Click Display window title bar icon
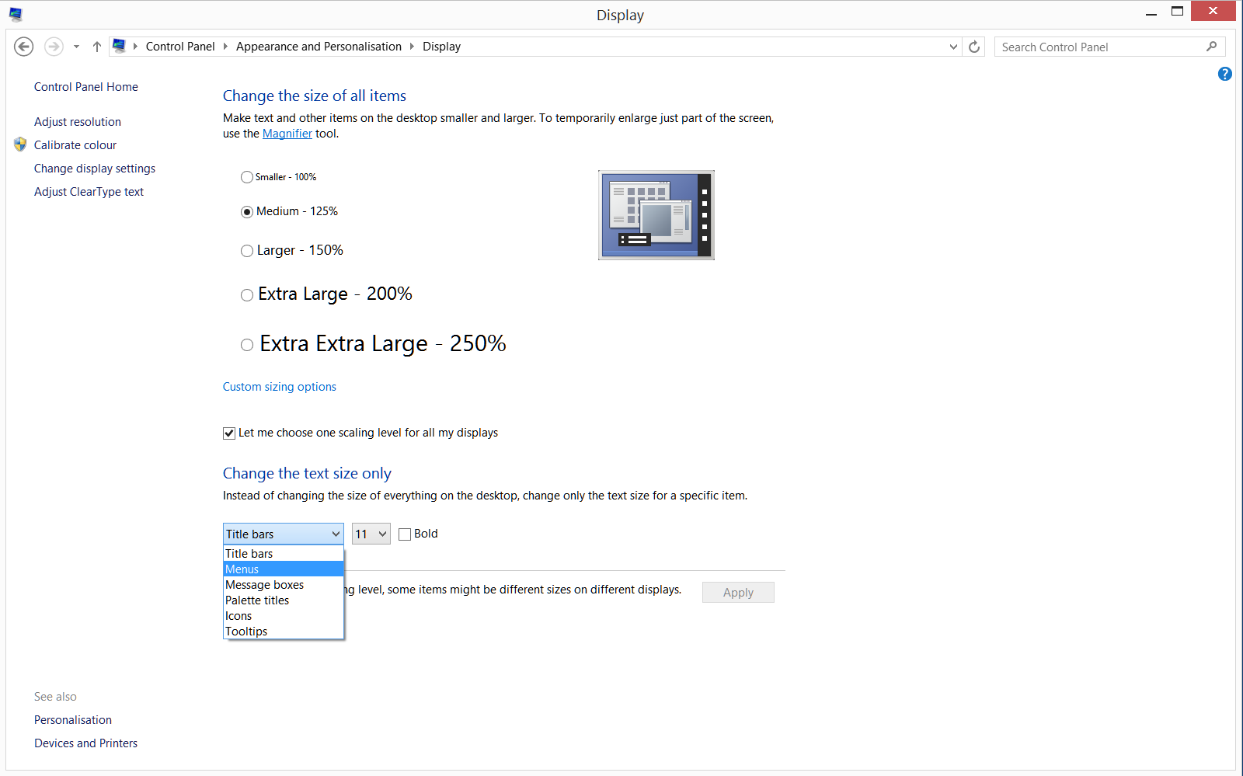 tap(16, 14)
